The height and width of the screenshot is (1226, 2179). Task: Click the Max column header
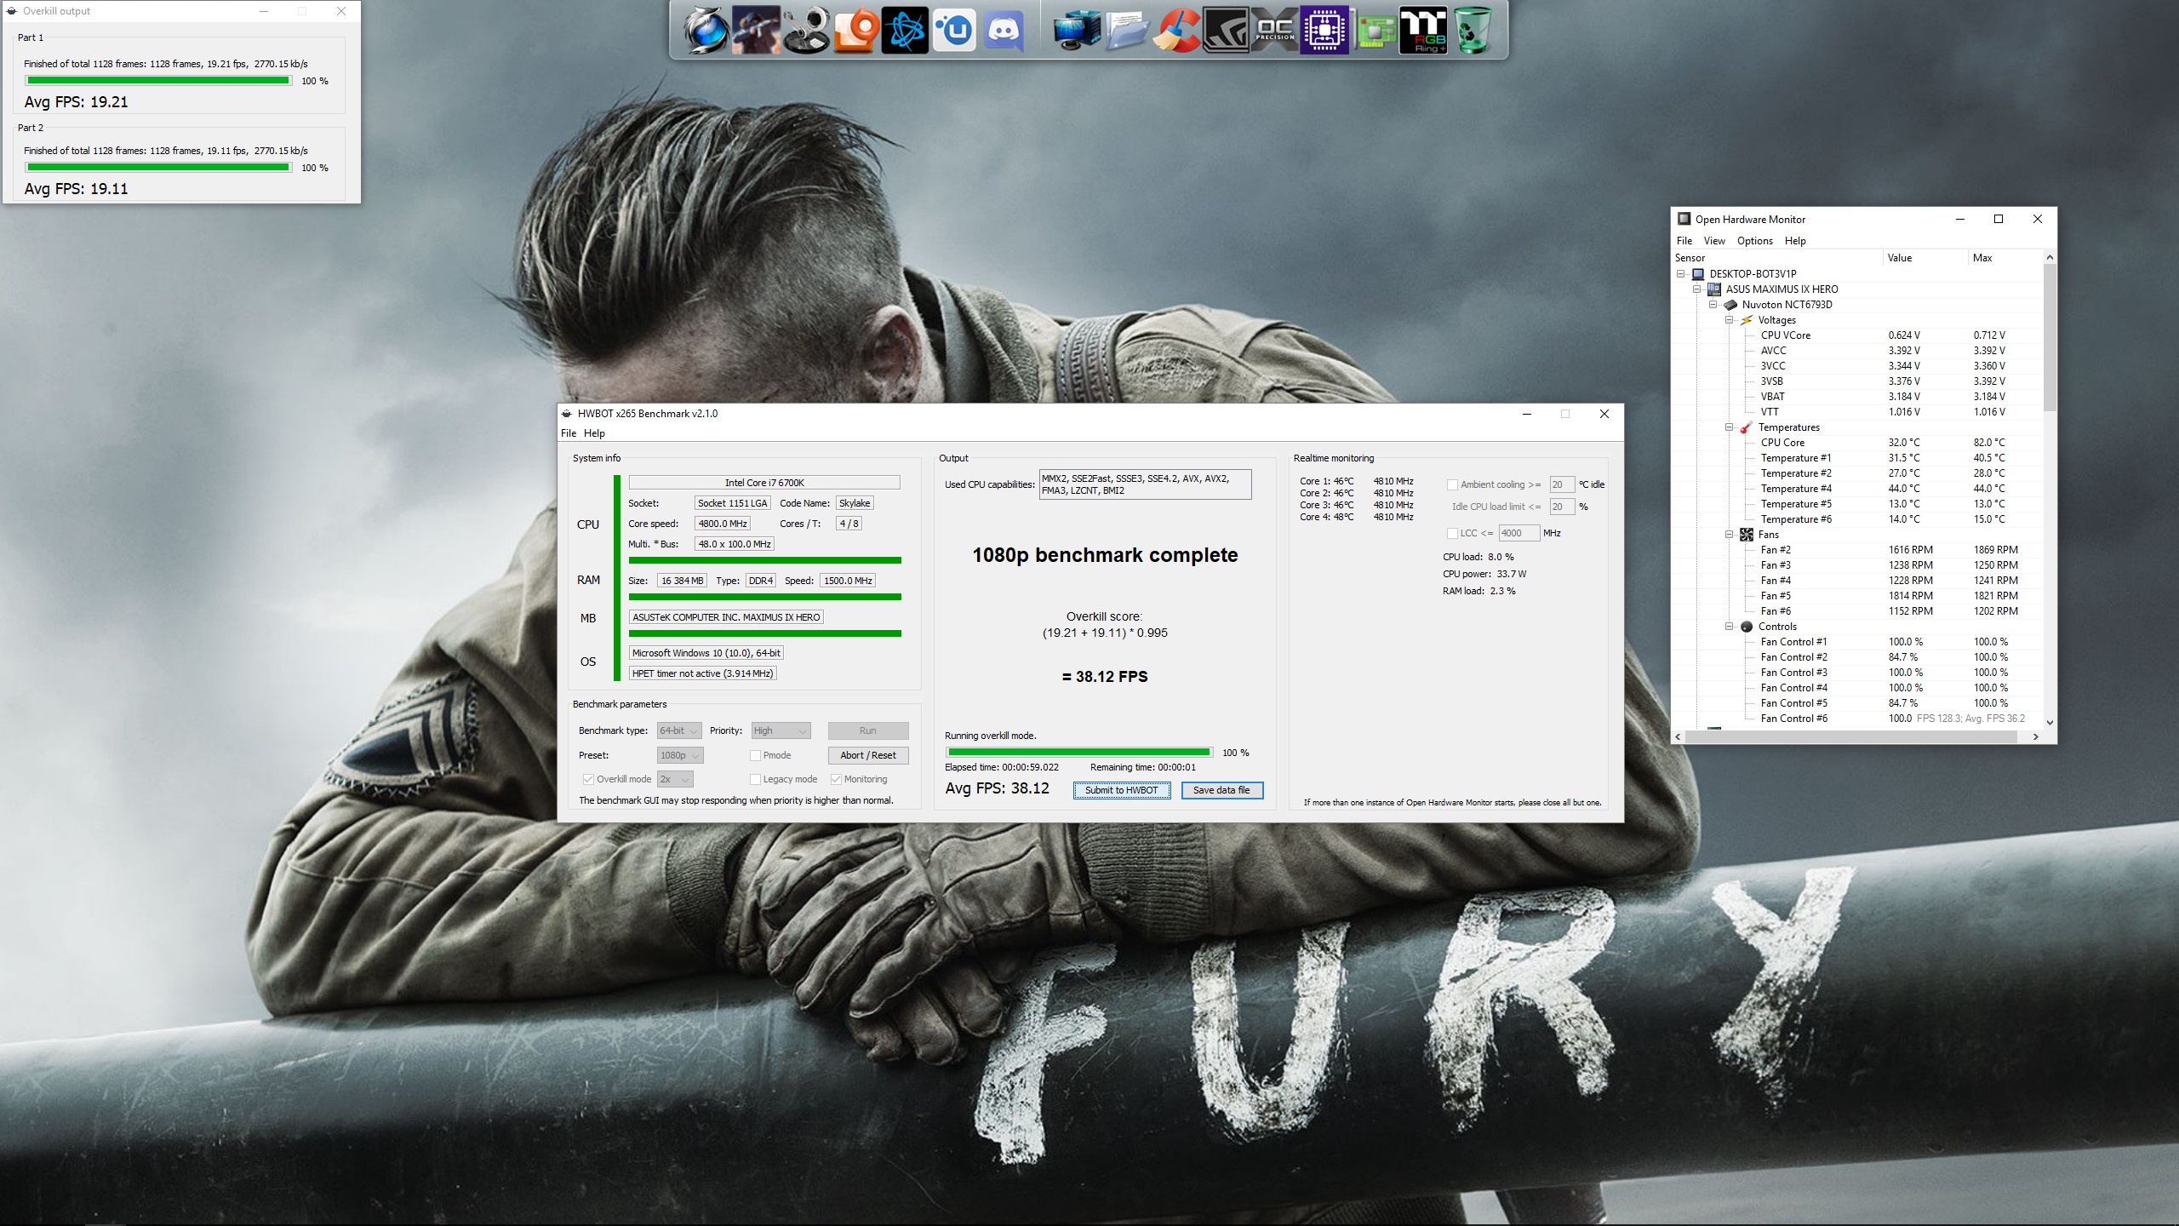[2005, 258]
